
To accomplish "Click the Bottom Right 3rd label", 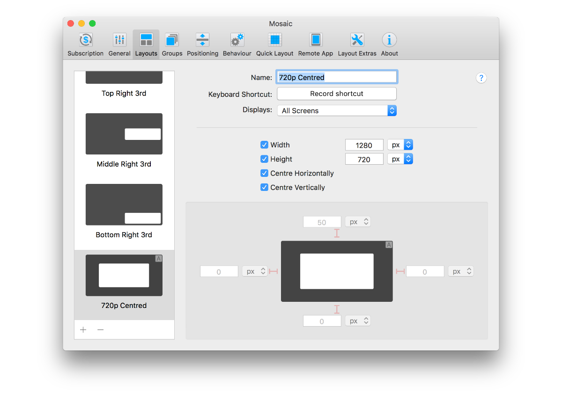I will click(x=124, y=235).
